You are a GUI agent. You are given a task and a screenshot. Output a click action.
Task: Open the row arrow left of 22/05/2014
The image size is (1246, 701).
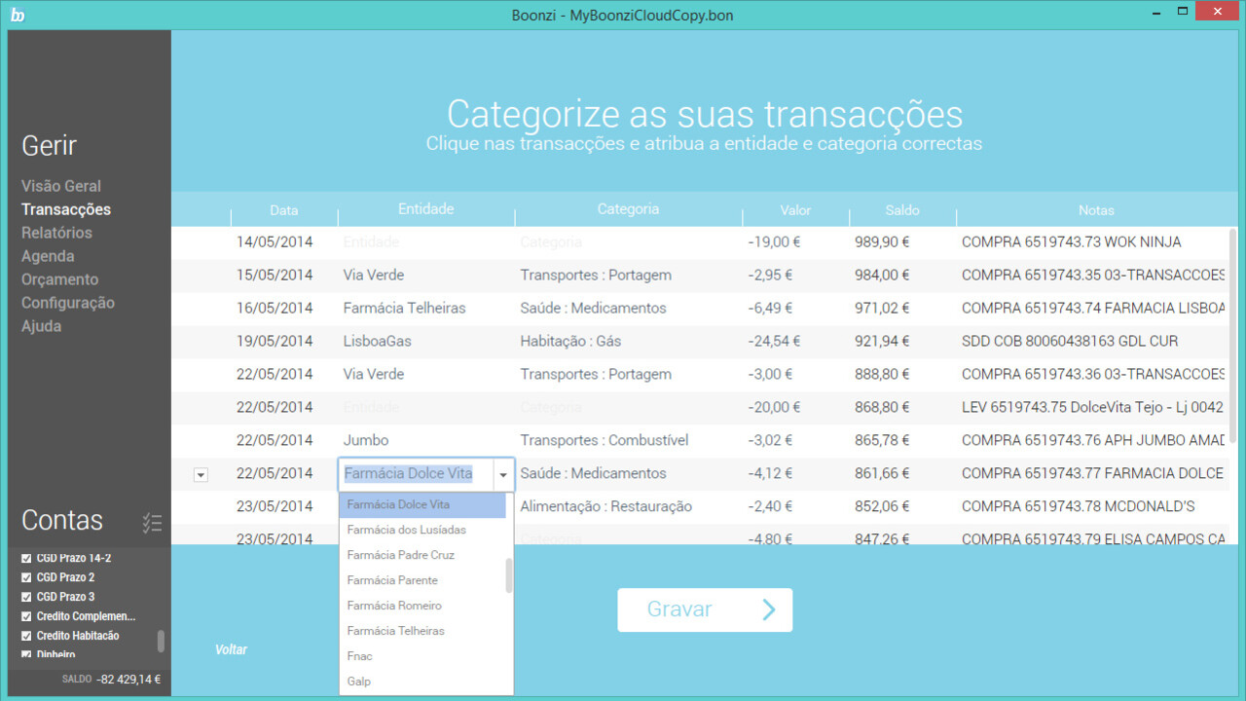tap(201, 474)
